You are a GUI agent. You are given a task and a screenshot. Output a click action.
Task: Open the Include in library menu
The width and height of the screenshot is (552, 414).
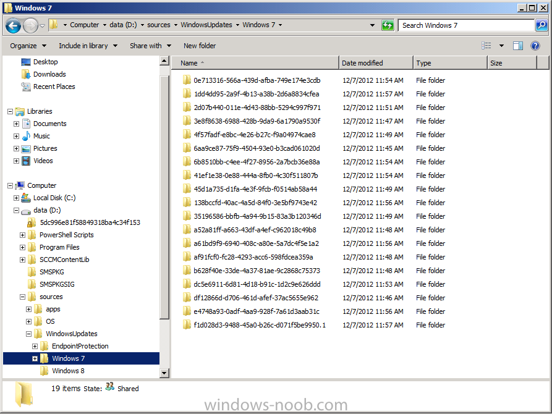click(x=88, y=46)
